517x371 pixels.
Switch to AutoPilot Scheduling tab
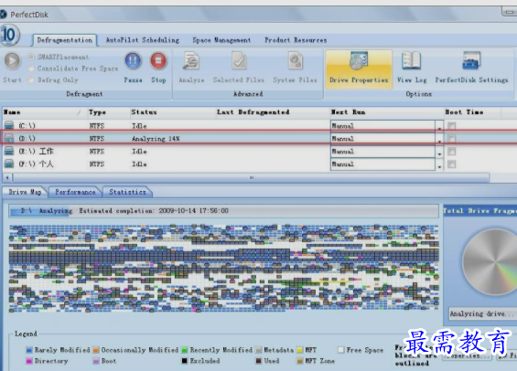tap(143, 40)
